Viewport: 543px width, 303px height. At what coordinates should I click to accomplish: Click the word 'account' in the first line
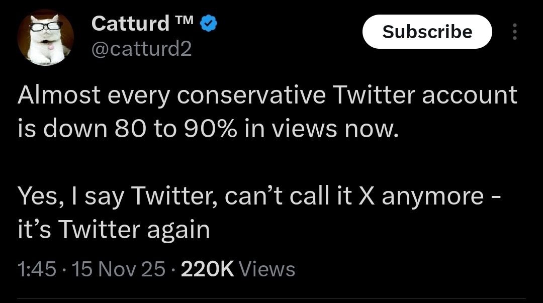[x=469, y=95]
